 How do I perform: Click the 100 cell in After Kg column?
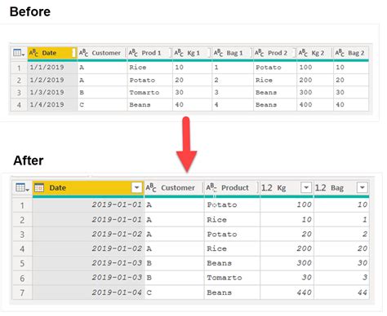287,204
